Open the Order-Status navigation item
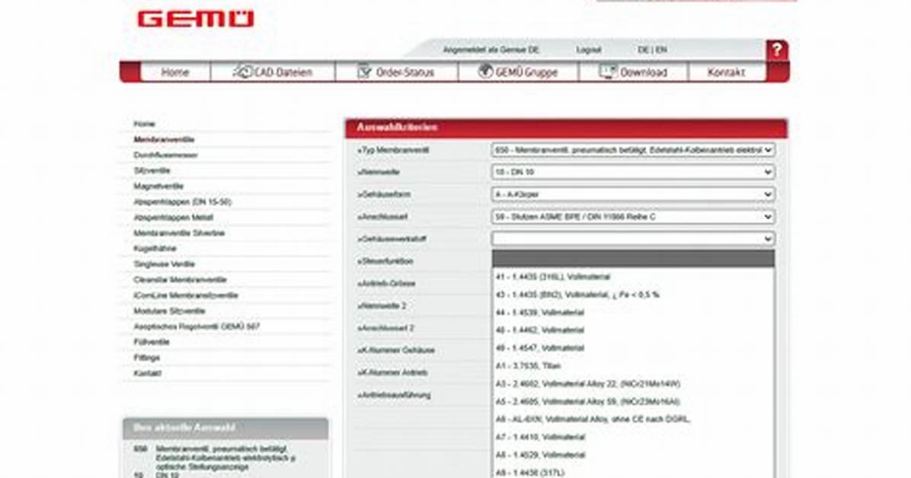Viewport: 911px width, 478px height. click(396, 72)
